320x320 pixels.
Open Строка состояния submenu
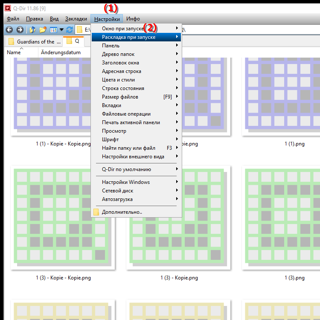137,88
